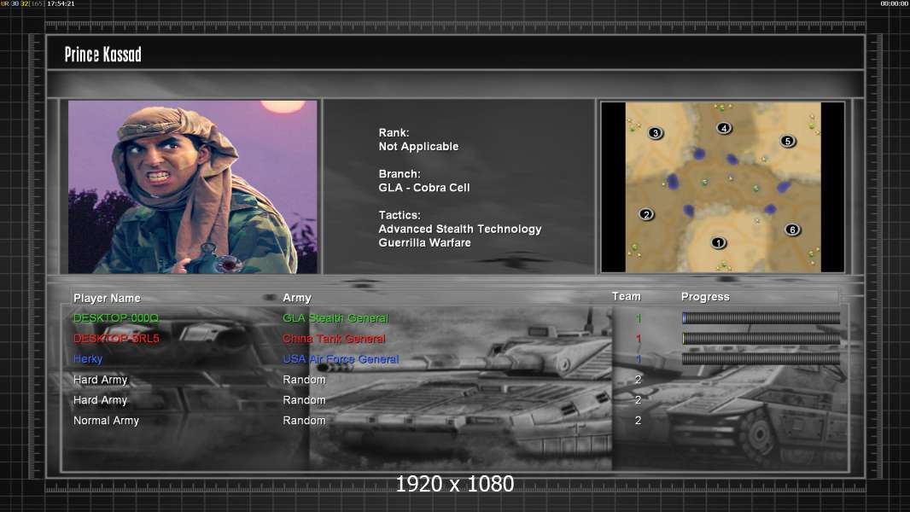Click the team number for DESKTOP-000Q
This screenshot has width=910, height=512.
pyautogui.click(x=639, y=317)
